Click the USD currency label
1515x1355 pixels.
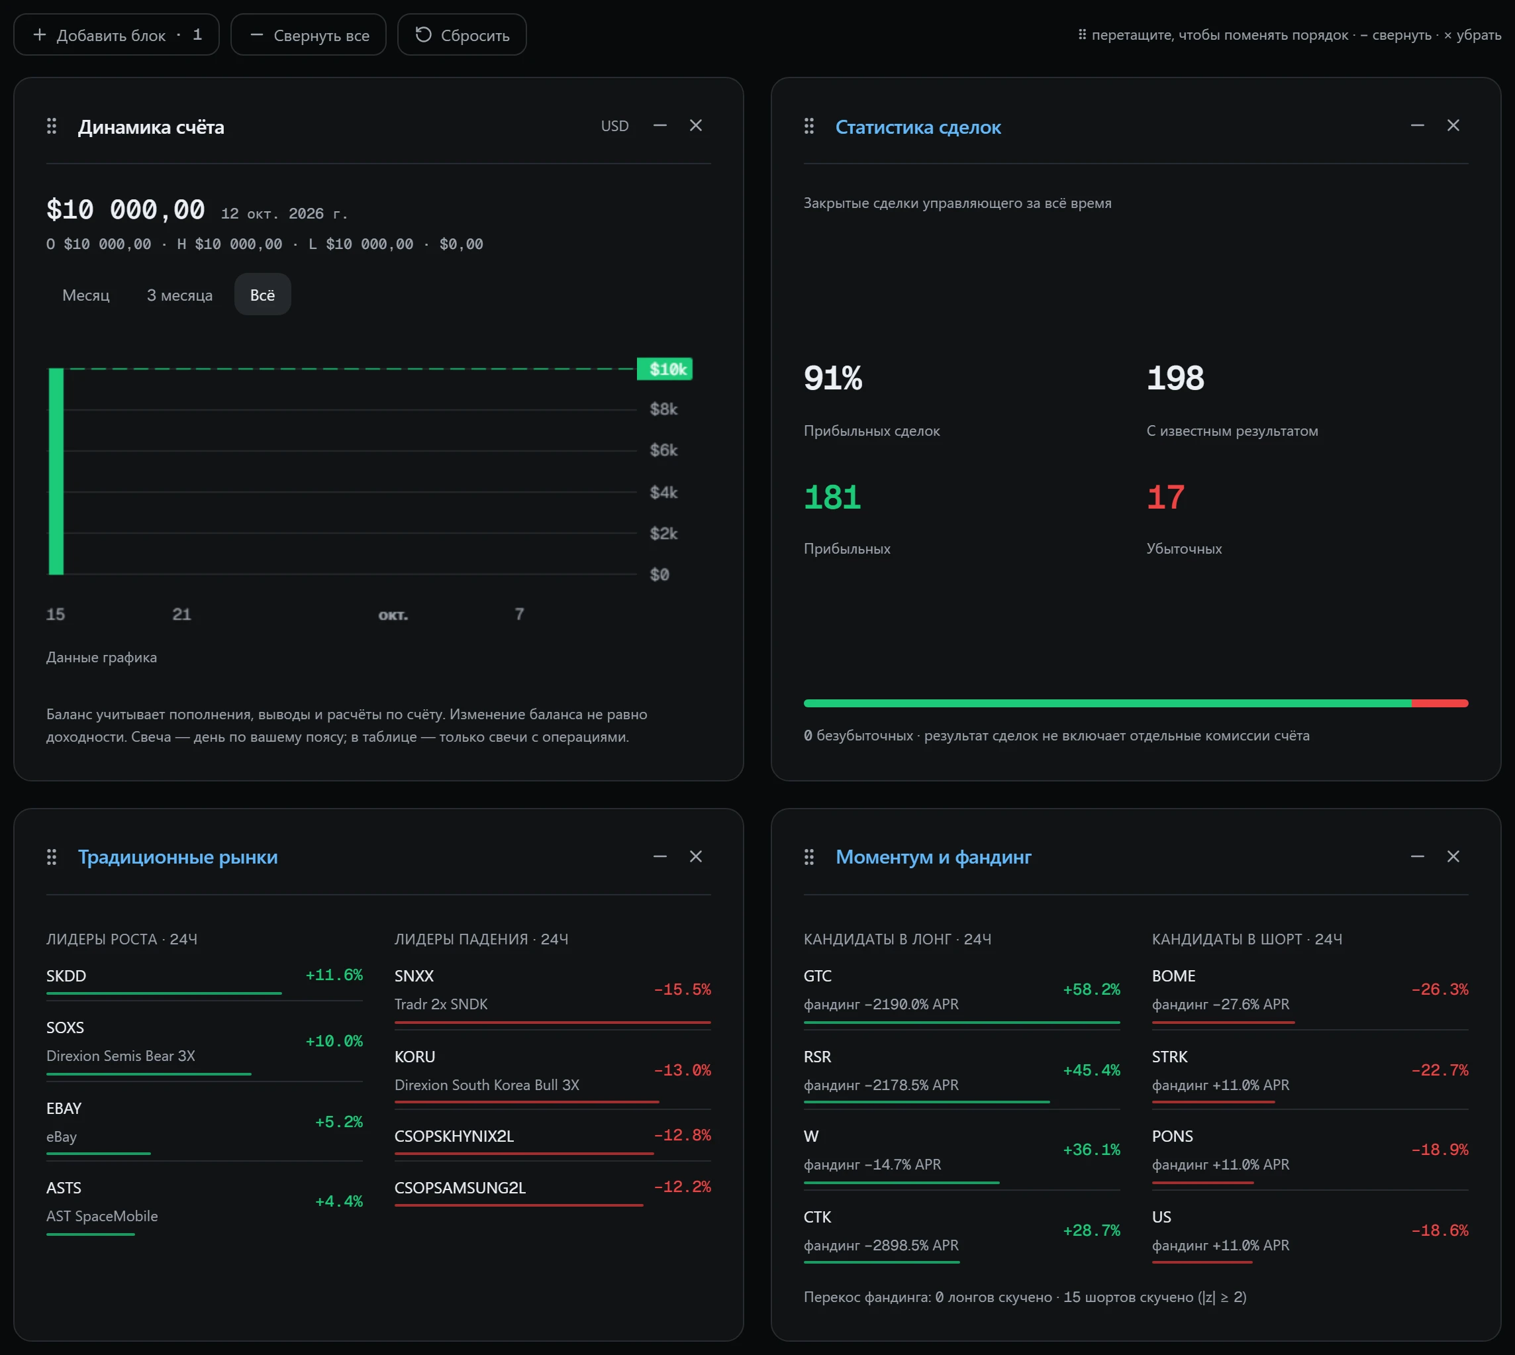pyautogui.click(x=615, y=126)
